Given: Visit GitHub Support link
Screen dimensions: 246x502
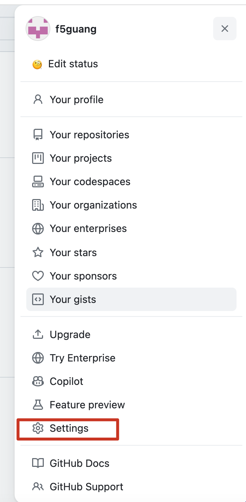Looking at the screenshot, I should click(x=131, y=487).
